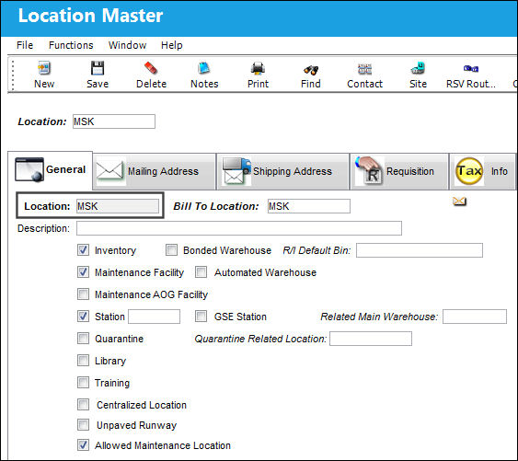Image resolution: width=518 pixels, height=461 pixels.
Task: Switch to the Requisition tab
Action: [399, 171]
